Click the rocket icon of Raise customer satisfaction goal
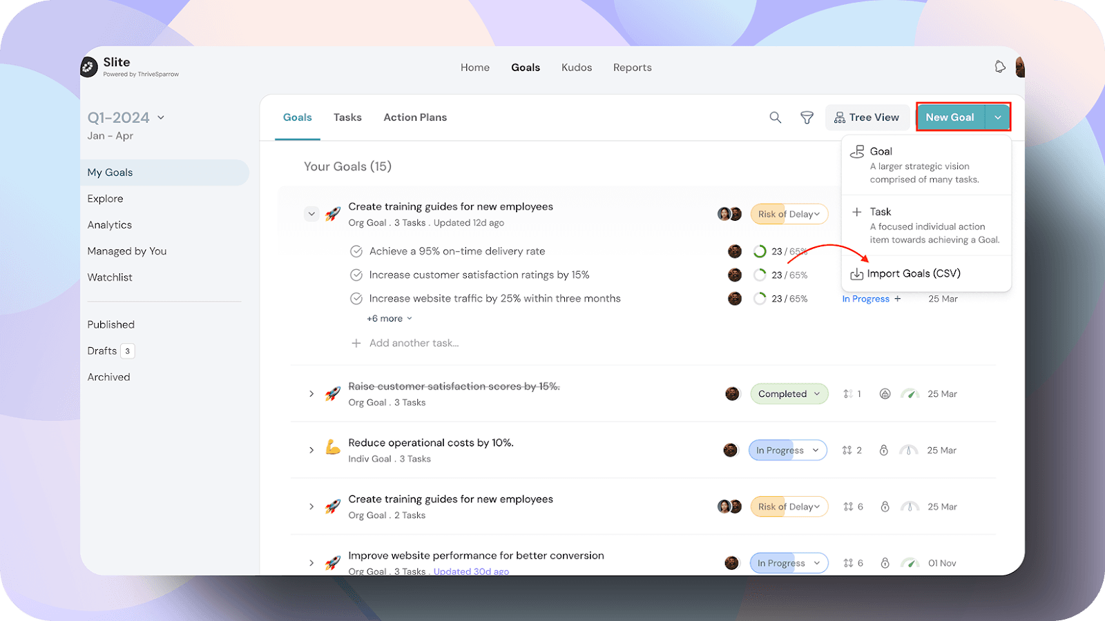This screenshot has height=621, width=1105. coord(333,394)
